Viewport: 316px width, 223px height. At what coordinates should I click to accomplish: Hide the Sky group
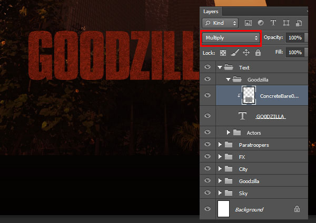coord(208,192)
